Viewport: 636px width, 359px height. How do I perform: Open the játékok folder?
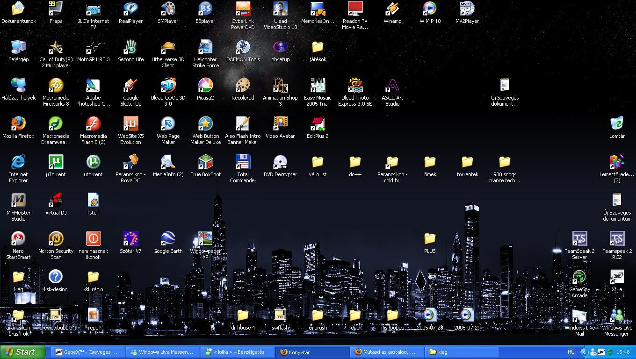click(318, 51)
